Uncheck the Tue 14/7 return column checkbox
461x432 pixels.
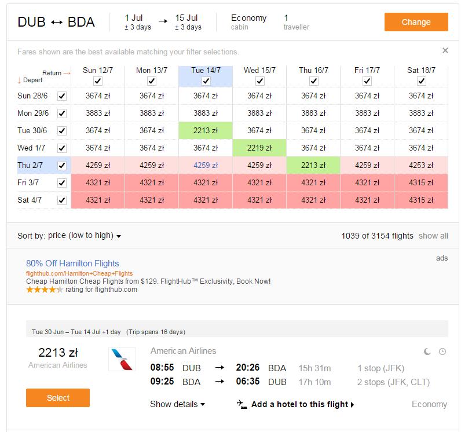(206, 81)
